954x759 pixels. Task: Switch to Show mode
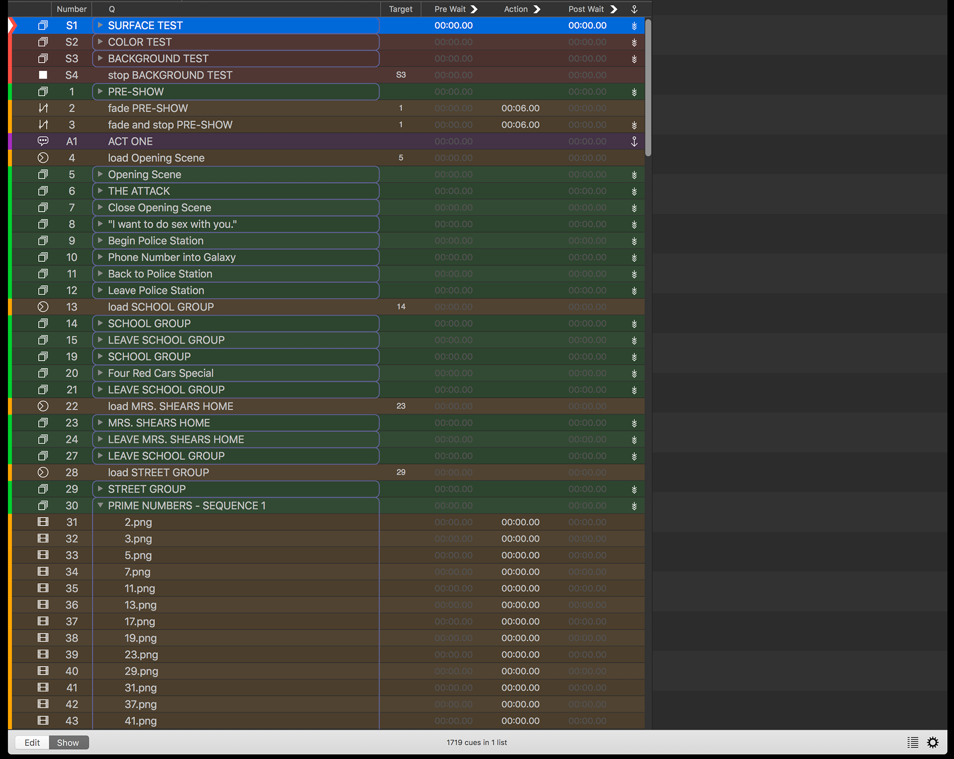point(68,742)
